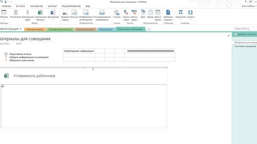Toggle the Подготовить отчеты checkbox
This screenshot has width=257, height=144.
point(6,54)
